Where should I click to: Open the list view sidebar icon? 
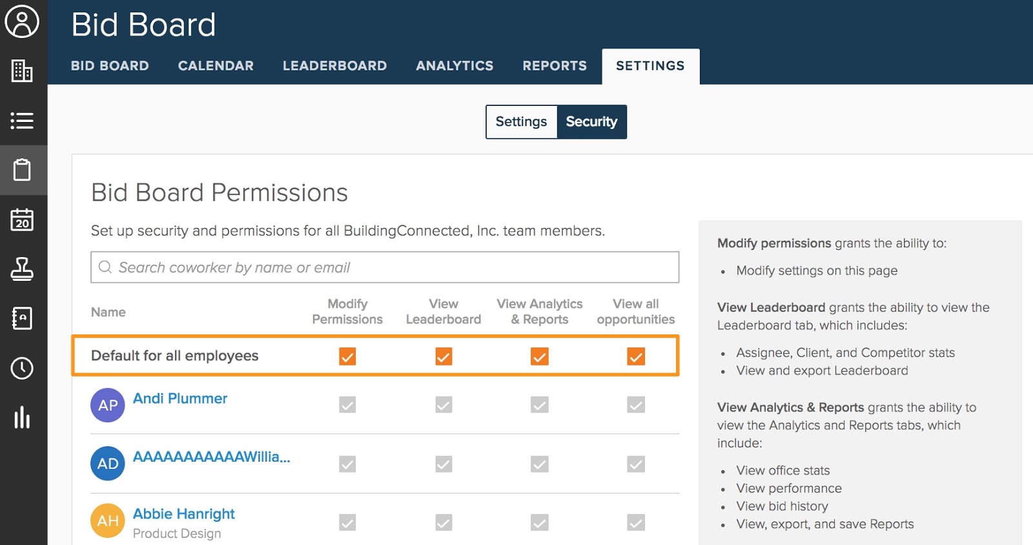tap(23, 121)
